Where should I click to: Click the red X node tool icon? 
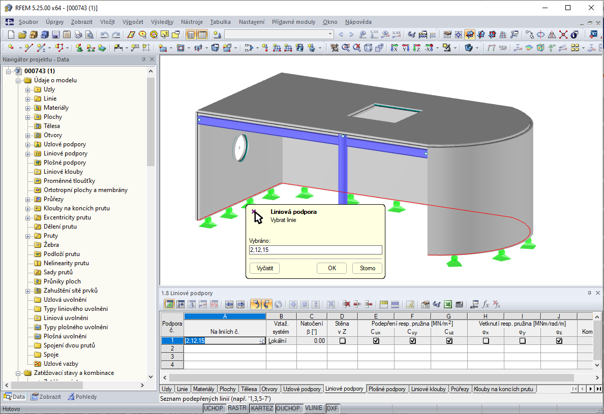point(563,35)
